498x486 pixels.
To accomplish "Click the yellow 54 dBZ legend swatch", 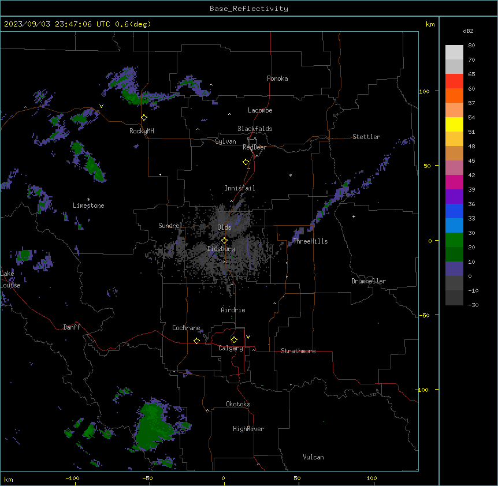I will pos(454,124).
